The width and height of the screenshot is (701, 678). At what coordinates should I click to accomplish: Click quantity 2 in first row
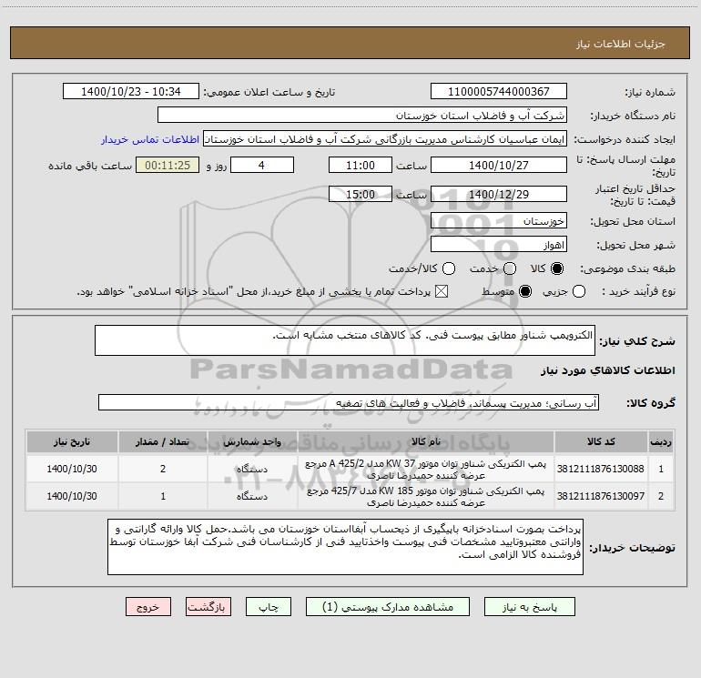(163, 469)
